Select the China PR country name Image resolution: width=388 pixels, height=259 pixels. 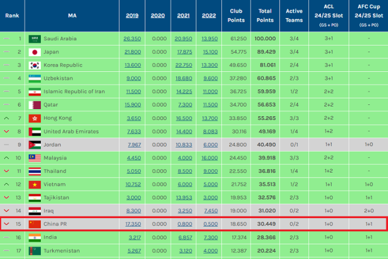point(55,224)
